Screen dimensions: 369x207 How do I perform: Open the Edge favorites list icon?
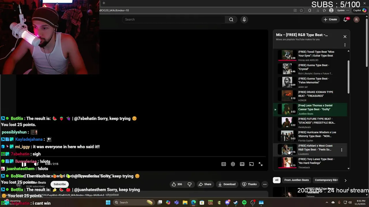click(x=325, y=10)
